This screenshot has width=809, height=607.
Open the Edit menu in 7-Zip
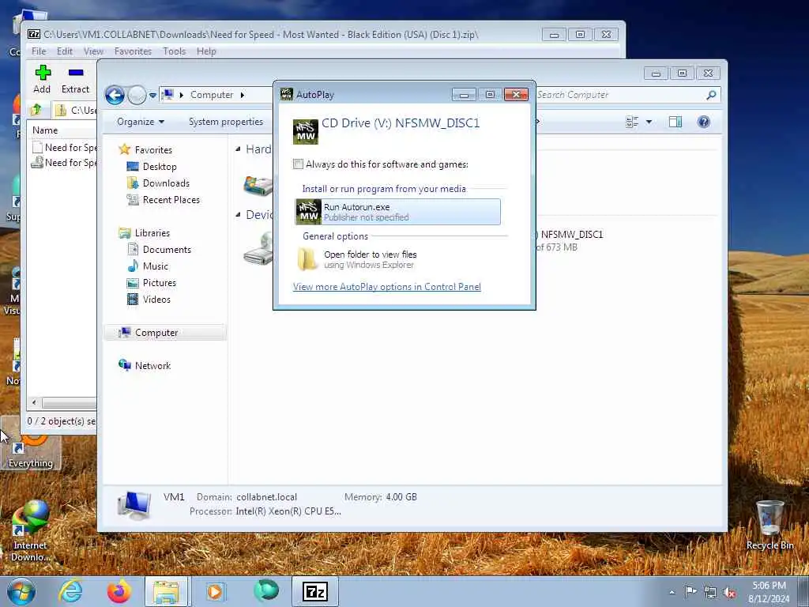tap(65, 51)
